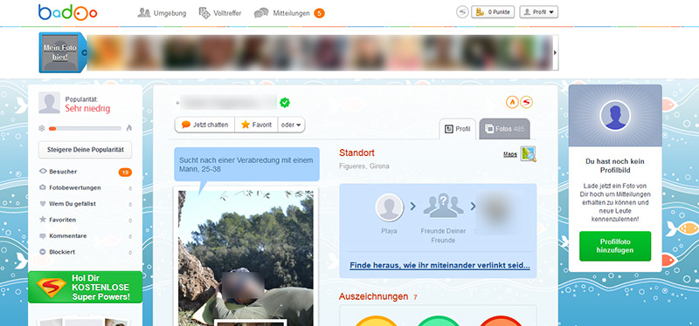
Task: Add the user via Favorit button
Action: tap(256, 125)
